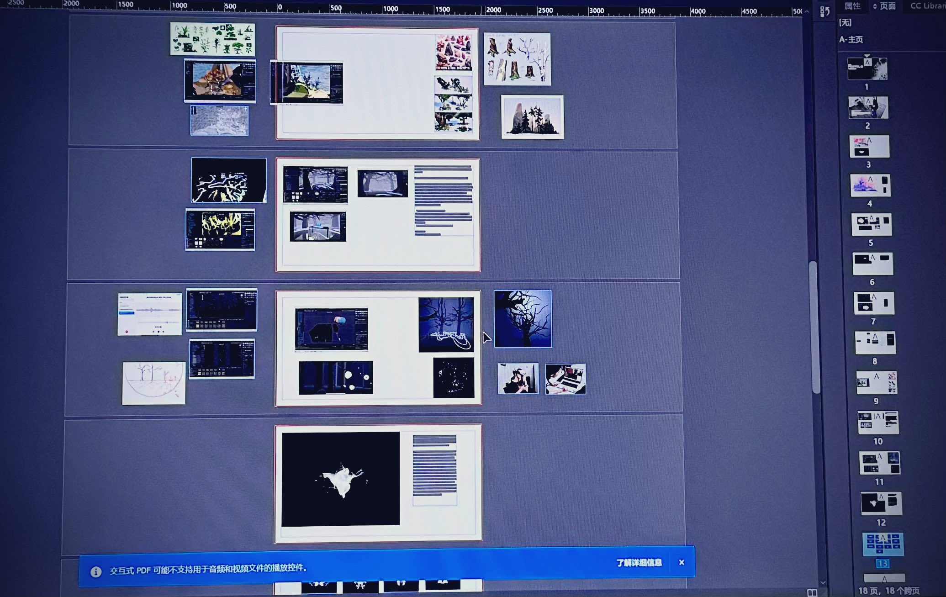The height and width of the screenshot is (597, 946).
Task: Select the [无] master in Pages panel
Action: pos(845,22)
